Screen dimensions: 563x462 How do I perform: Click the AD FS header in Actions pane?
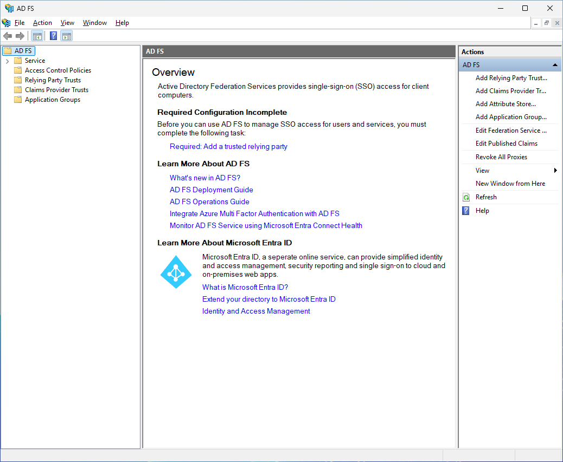tap(510, 65)
